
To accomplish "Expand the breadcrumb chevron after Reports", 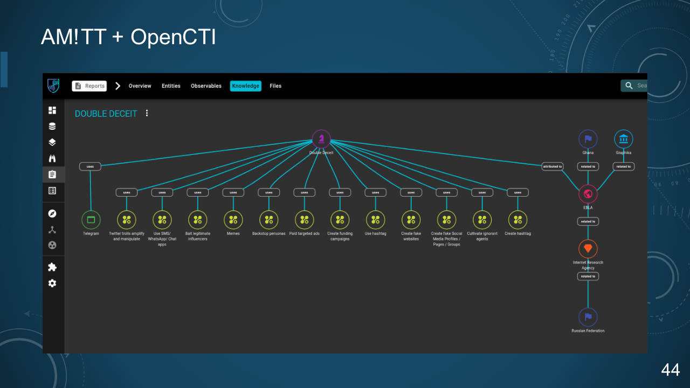I will click(118, 86).
